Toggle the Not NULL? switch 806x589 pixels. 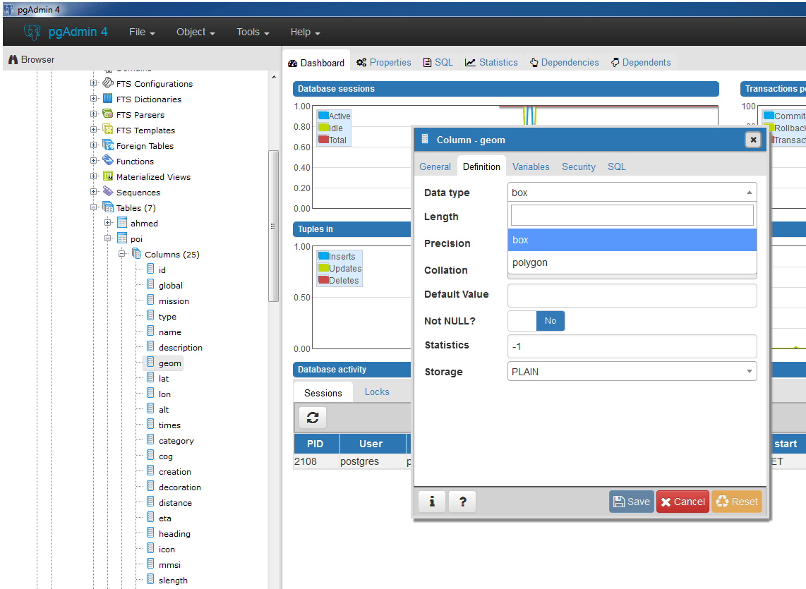[x=536, y=321]
